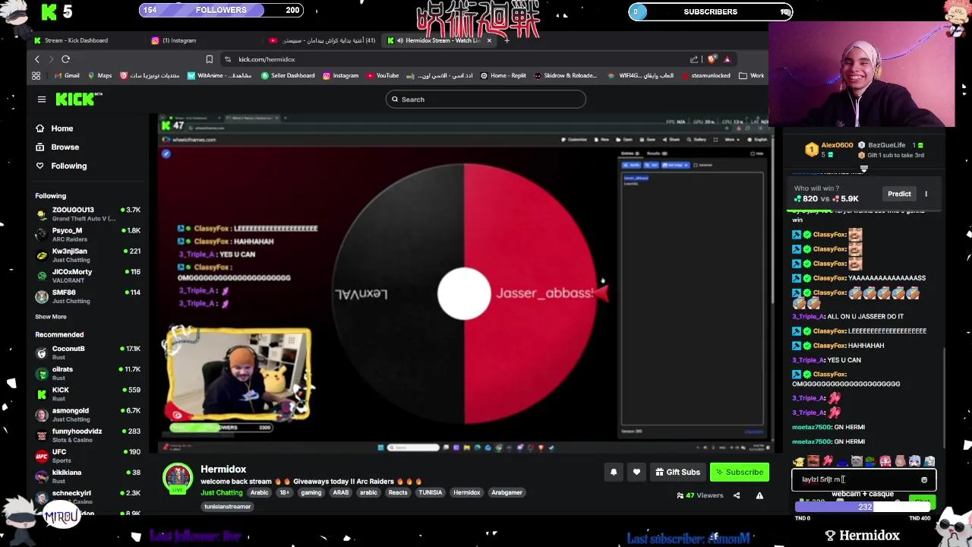The height and width of the screenshot is (547, 972).
Task: Open emoji picker in chat input
Action: point(924,480)
